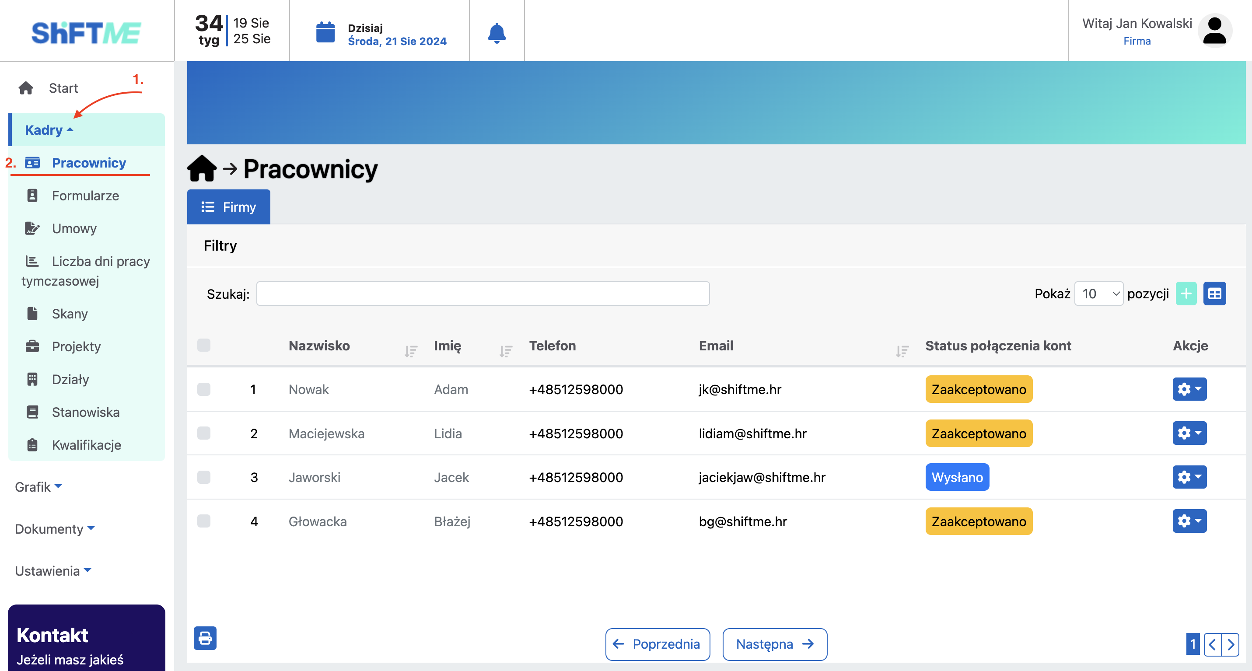Click the Umowy contract icon

pos(32,228)
